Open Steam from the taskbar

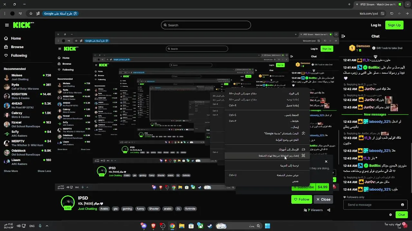pos(210,226)
